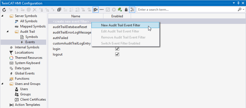Click the flask export arrow toolbar icon

(90, 10)
